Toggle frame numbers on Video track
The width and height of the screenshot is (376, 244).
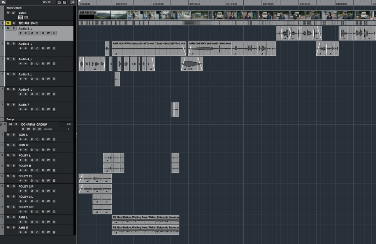(x=26, y=17)
